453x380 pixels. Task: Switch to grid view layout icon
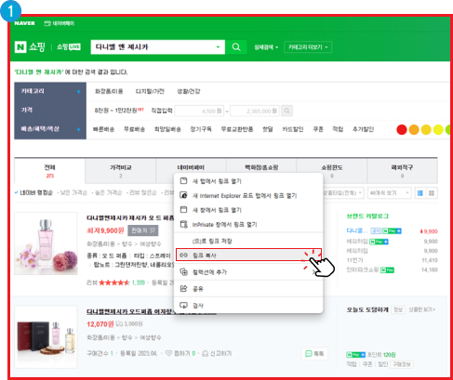point(432,193)
